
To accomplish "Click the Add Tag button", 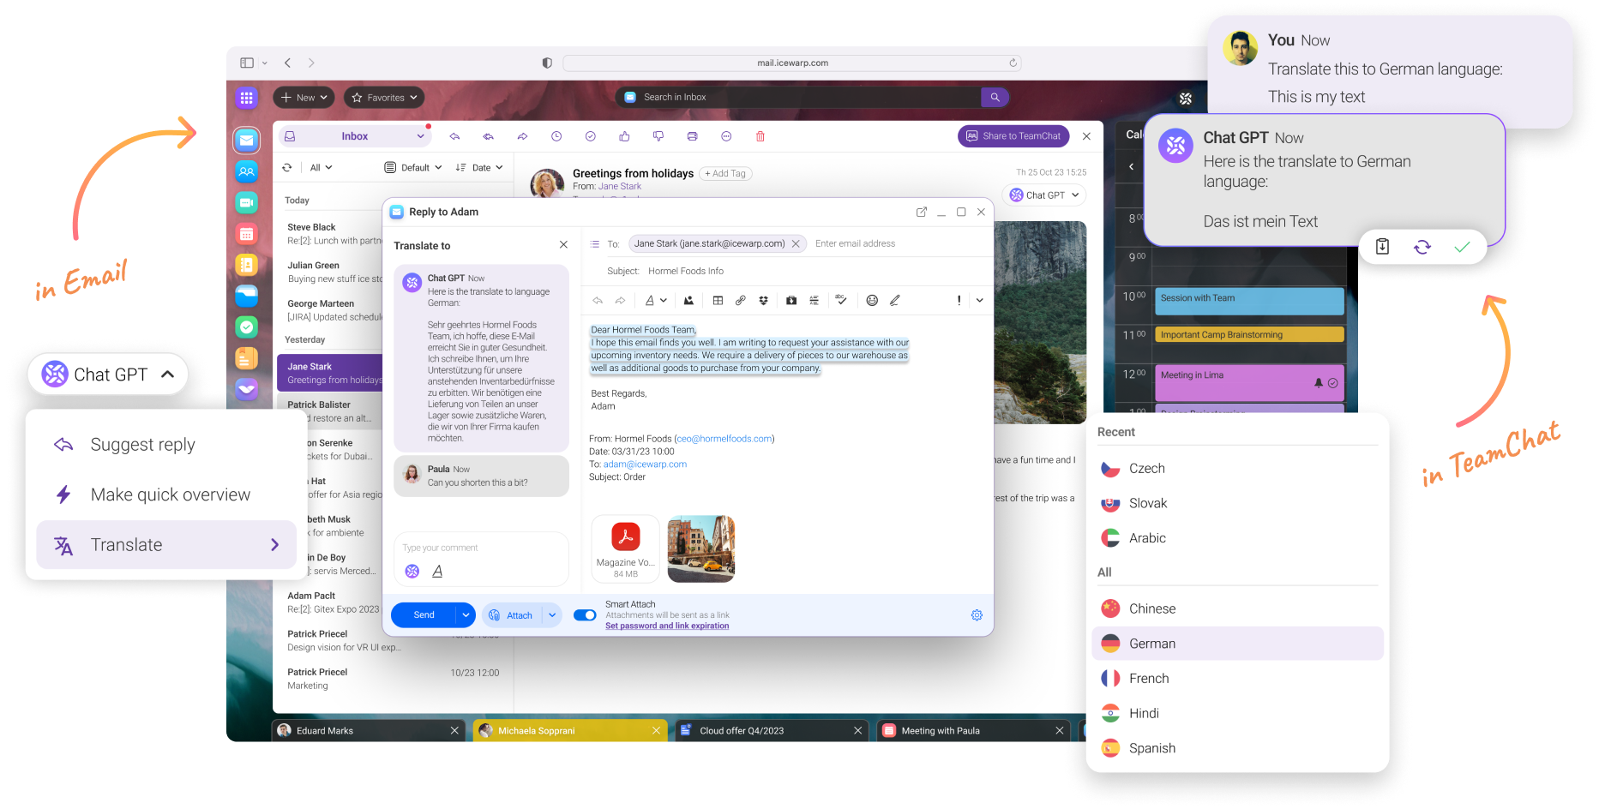I will [x=725, y=174].
